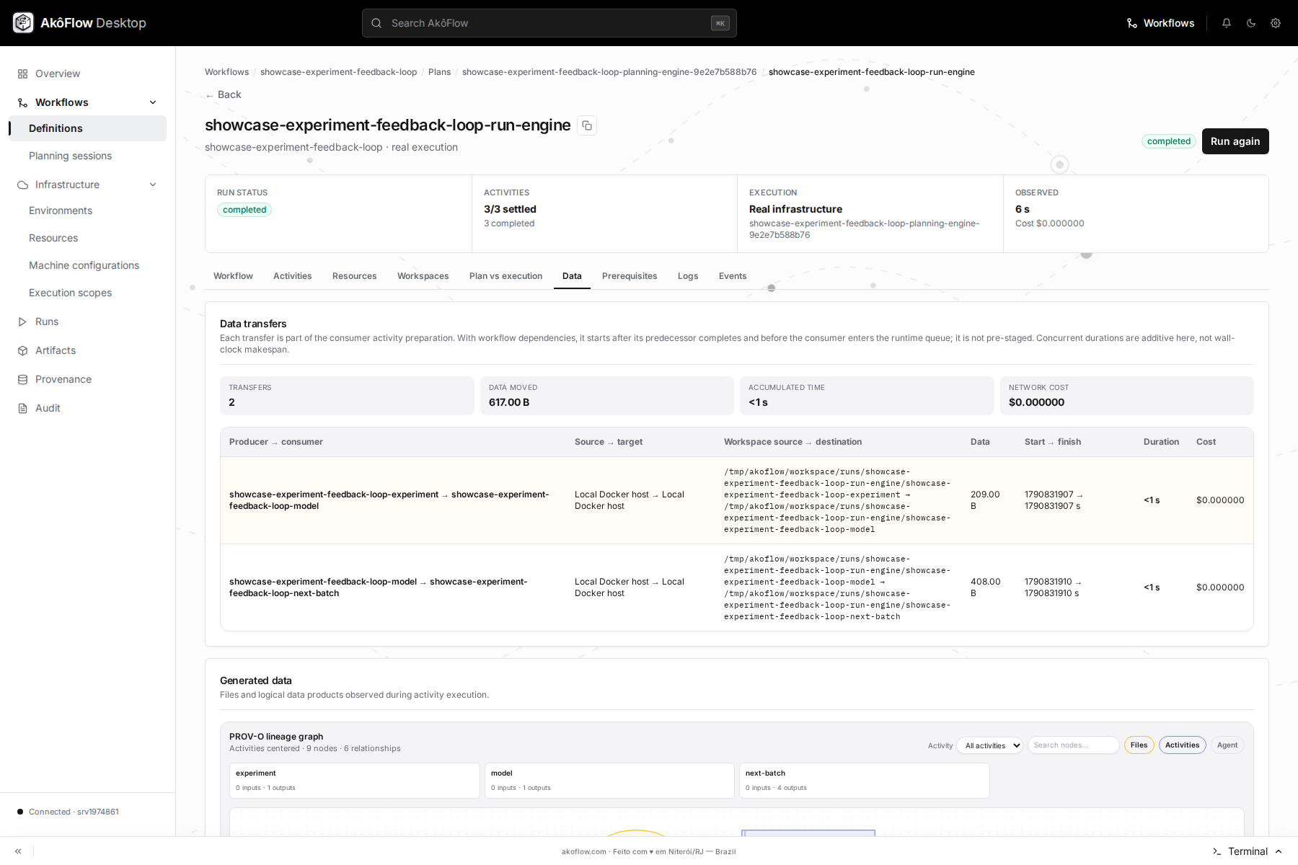Viewport: 1298px width, 865px height.
Task: Open the All activities dropdown
Action: pyautogui.click(x=990, y=745)
